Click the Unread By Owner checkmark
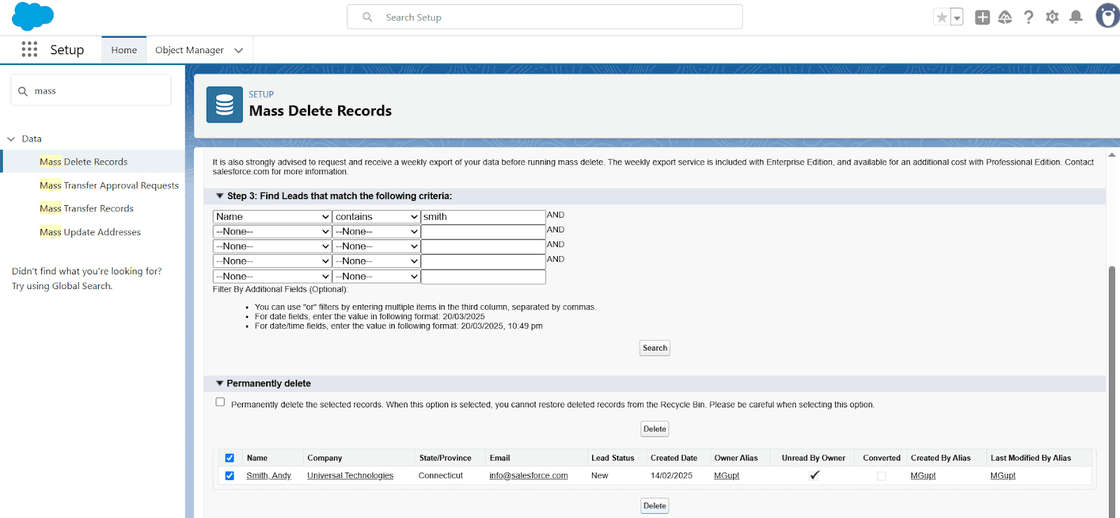Image resolution: width=1120 pixels, height=518 pixels. (x=814, y=475)
